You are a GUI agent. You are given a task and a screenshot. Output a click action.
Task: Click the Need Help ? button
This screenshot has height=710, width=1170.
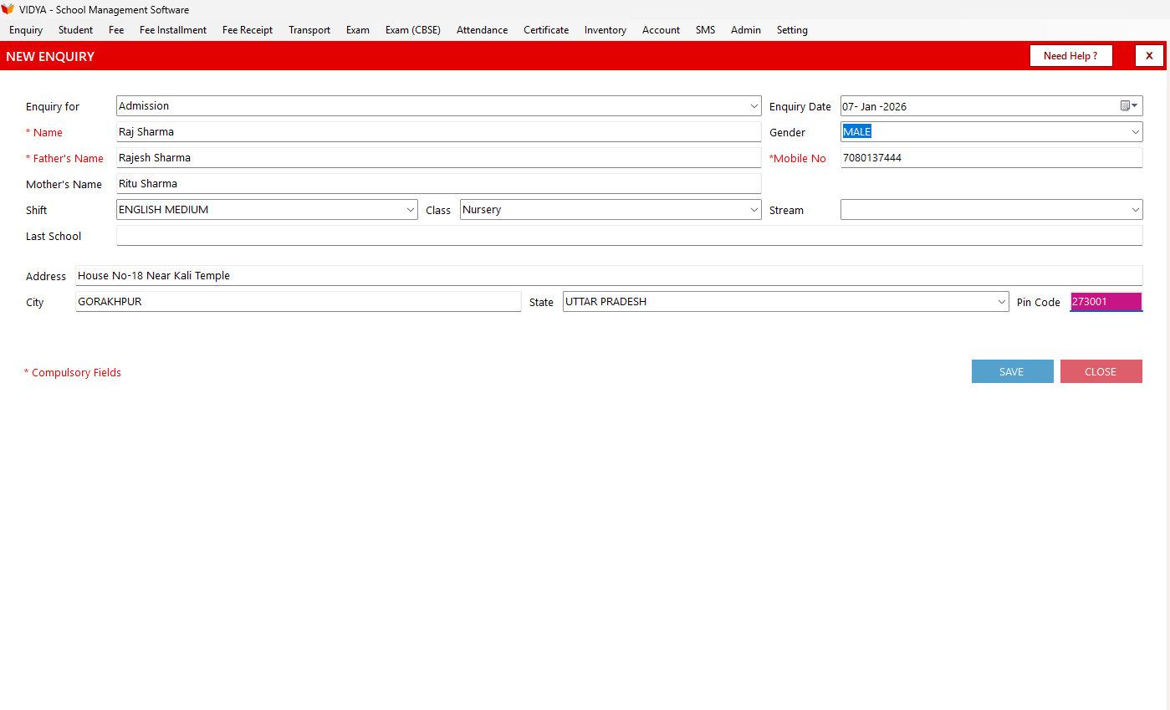[x=1071, y=56]
